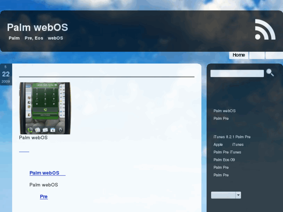The image size is (283, 212).
Task: Open sidebar link Palm webOS
Action: 224,111
